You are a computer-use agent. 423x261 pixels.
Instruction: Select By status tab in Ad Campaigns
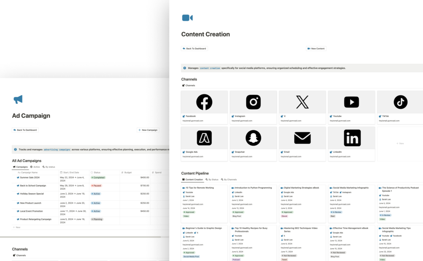click(48, 167)
